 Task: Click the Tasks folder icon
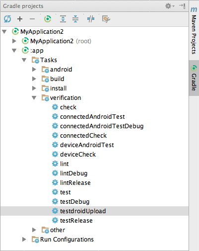(x=35, y=60)
